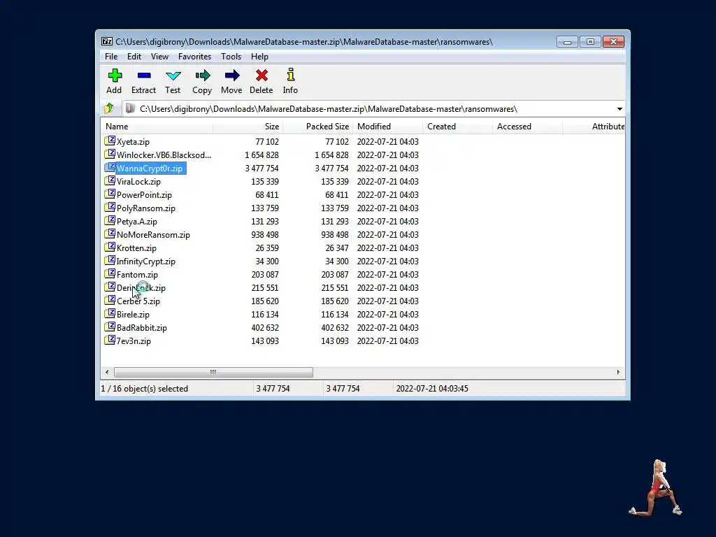Click the scrollbar left arrow
This screenshot has height=537, width=716.
[x=107, y=372]
